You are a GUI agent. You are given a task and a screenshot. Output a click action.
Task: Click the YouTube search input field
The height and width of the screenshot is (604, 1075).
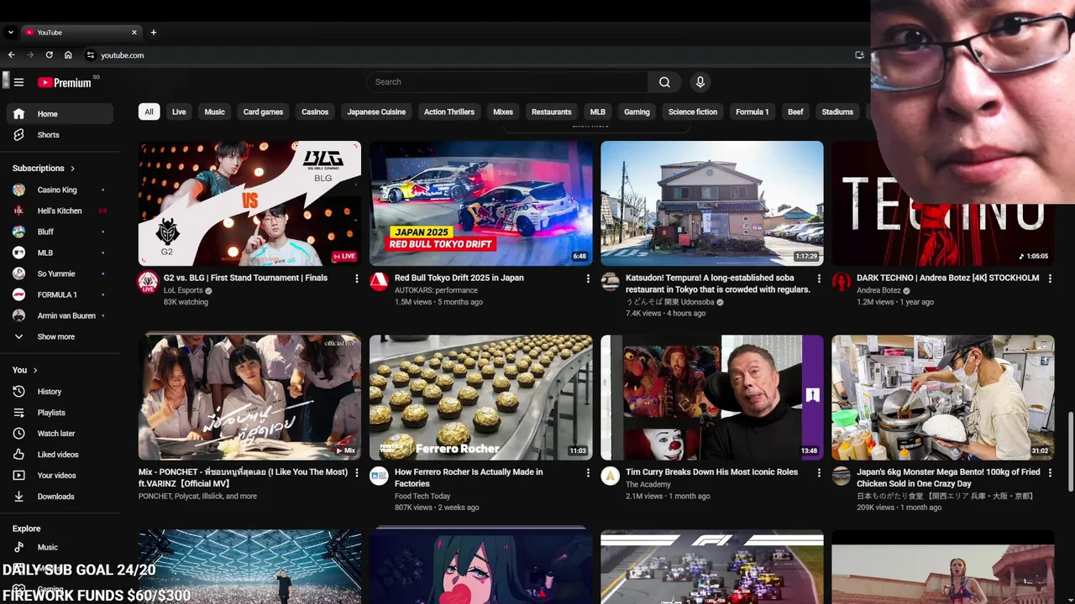click(x=507, y=82)
